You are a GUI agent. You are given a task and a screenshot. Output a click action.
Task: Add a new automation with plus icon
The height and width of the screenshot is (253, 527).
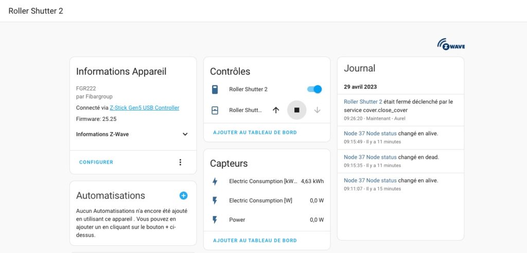[184, 195]
